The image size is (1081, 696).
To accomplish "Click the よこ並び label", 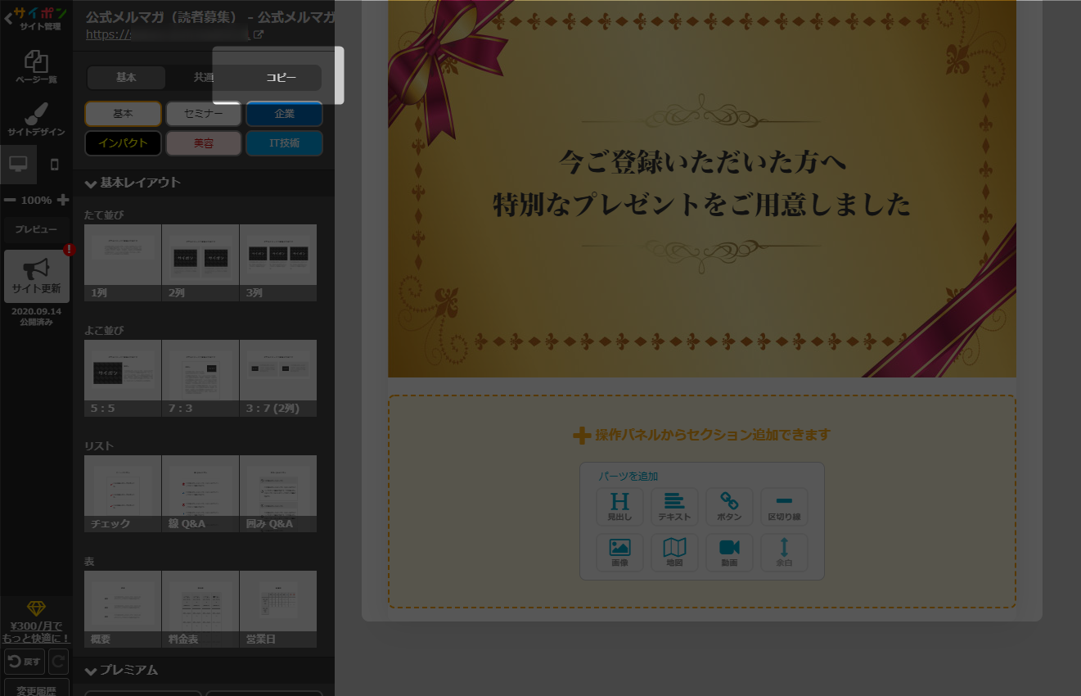I will tap(104, 330).
